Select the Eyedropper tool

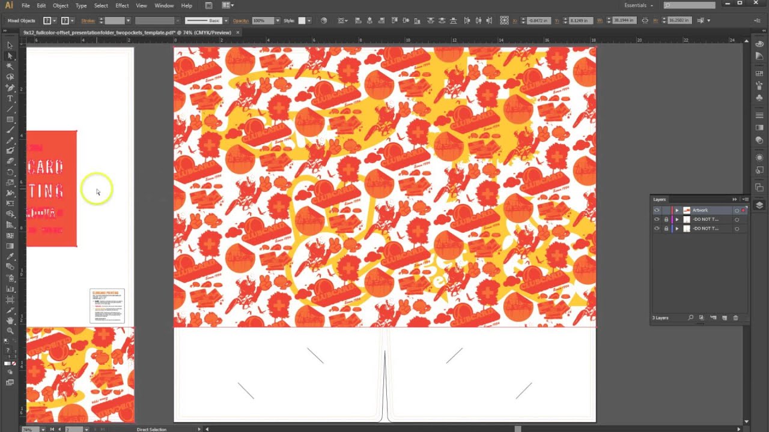click(10, 257)
